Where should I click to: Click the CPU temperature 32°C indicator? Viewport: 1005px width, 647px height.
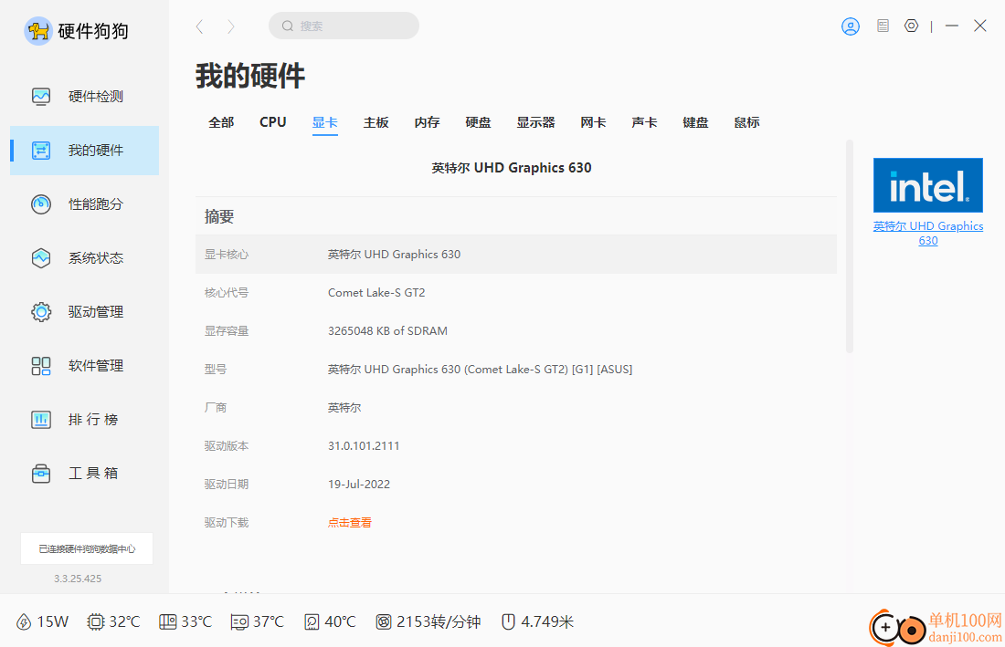(113, 622)
